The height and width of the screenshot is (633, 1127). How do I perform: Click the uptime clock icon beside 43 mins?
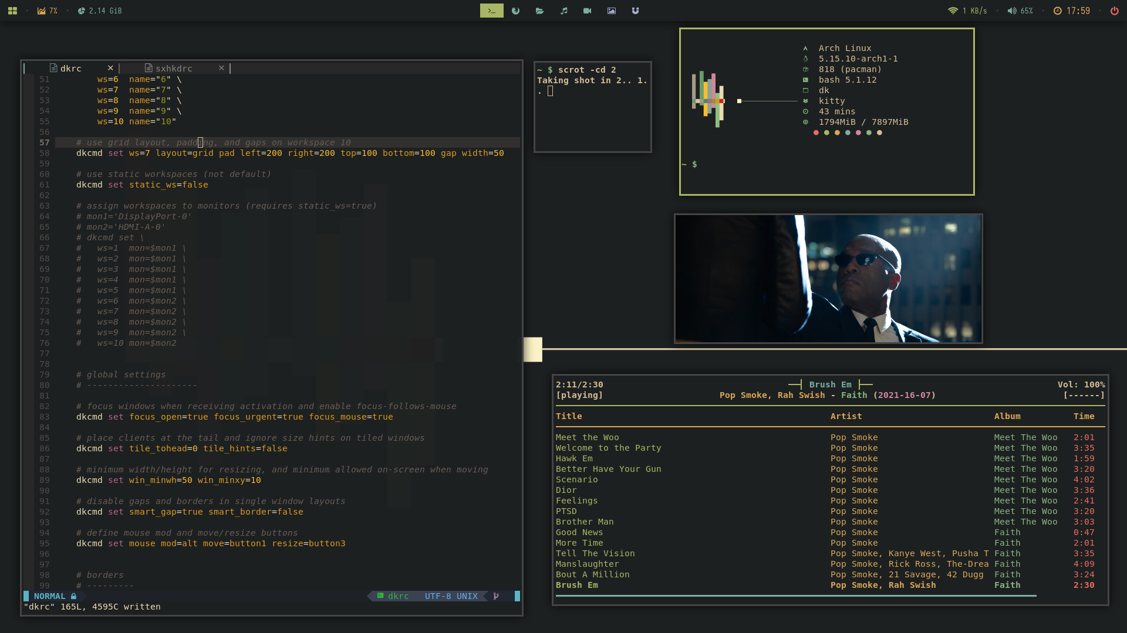click(805, 111)
